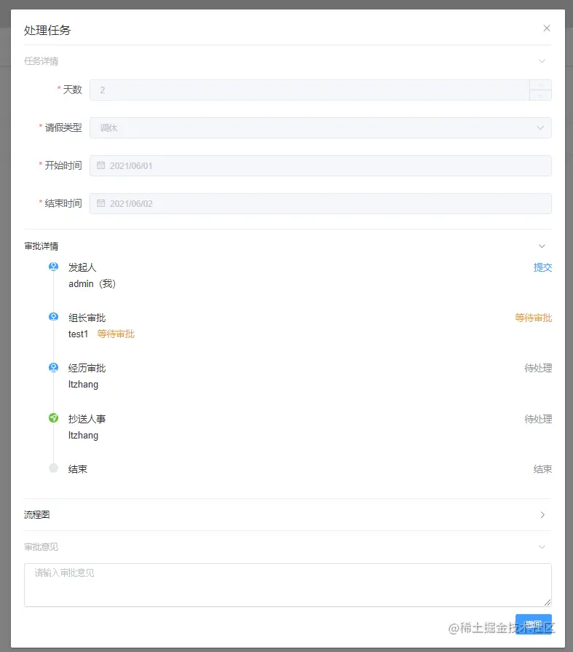Click the 处理任务 dialog title

point(47,30)
